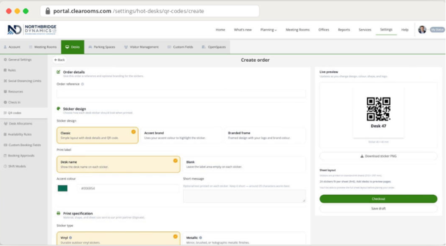This screenshot has width=446, height=246.
Task: Click the green Checkout button
Action: click(378, 199)
